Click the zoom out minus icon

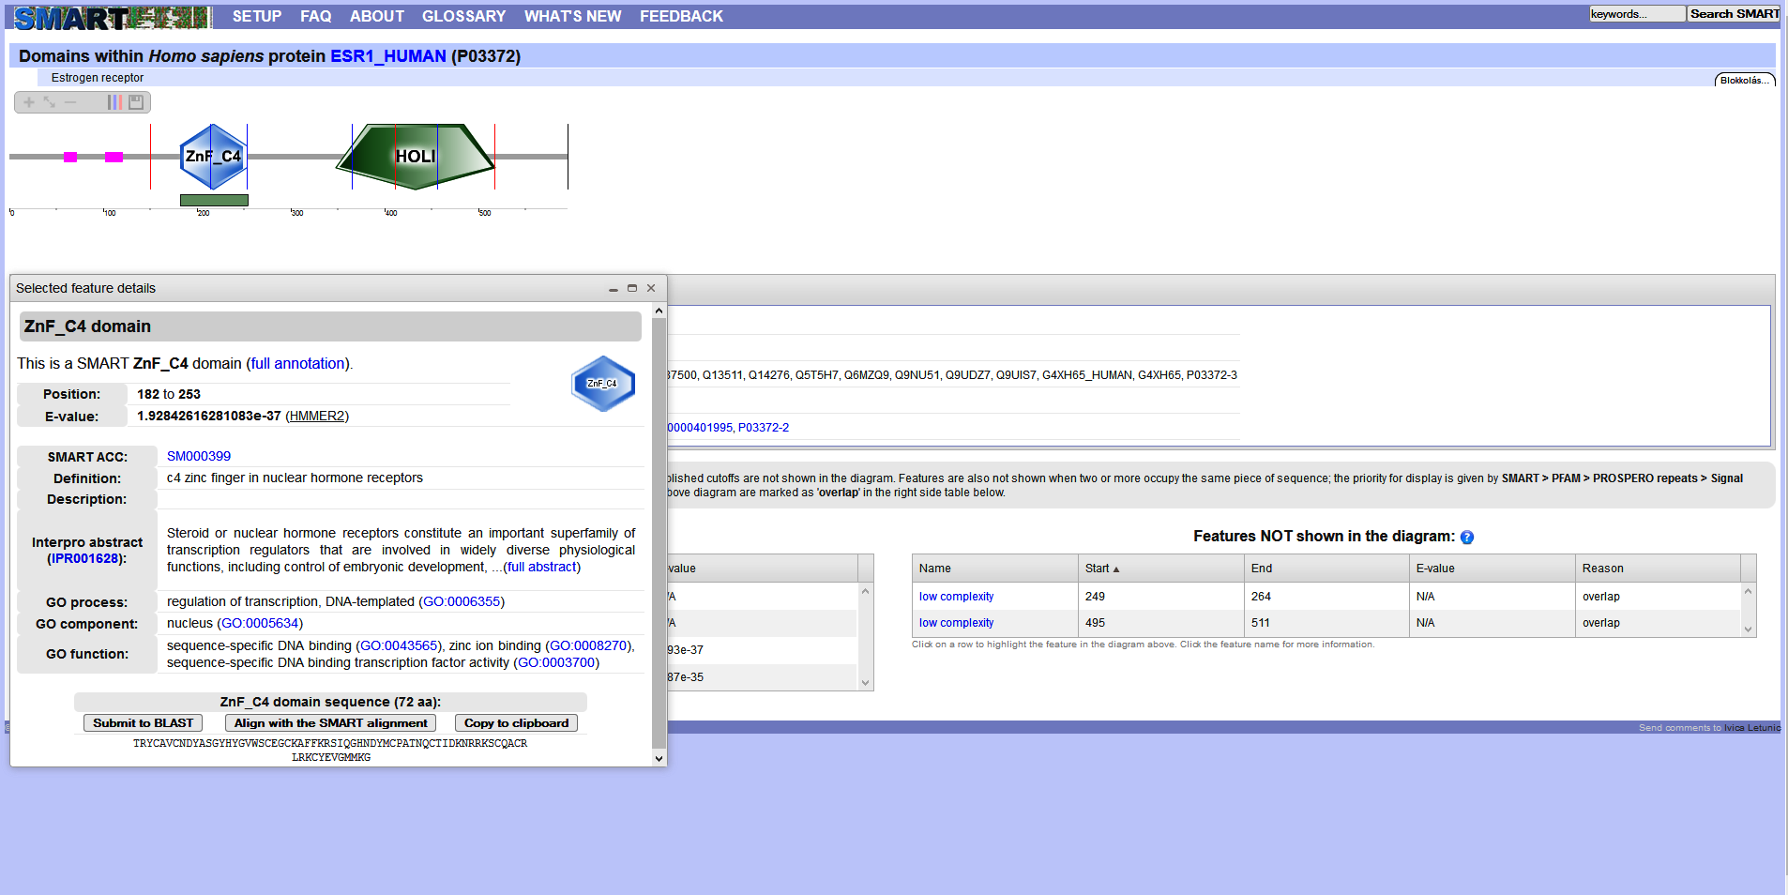pos(70,102)
